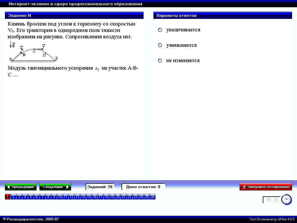This screenshot has height=223, width=297.
Task: Jump to question number 17
Action: [100, 197]
